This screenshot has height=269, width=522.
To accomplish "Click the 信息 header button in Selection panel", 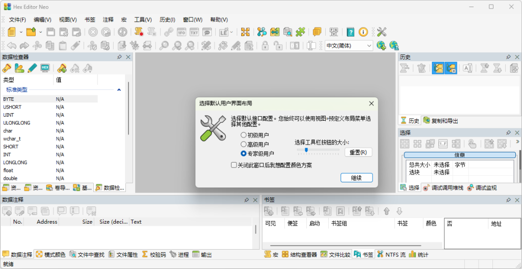I will coord(459,155).
